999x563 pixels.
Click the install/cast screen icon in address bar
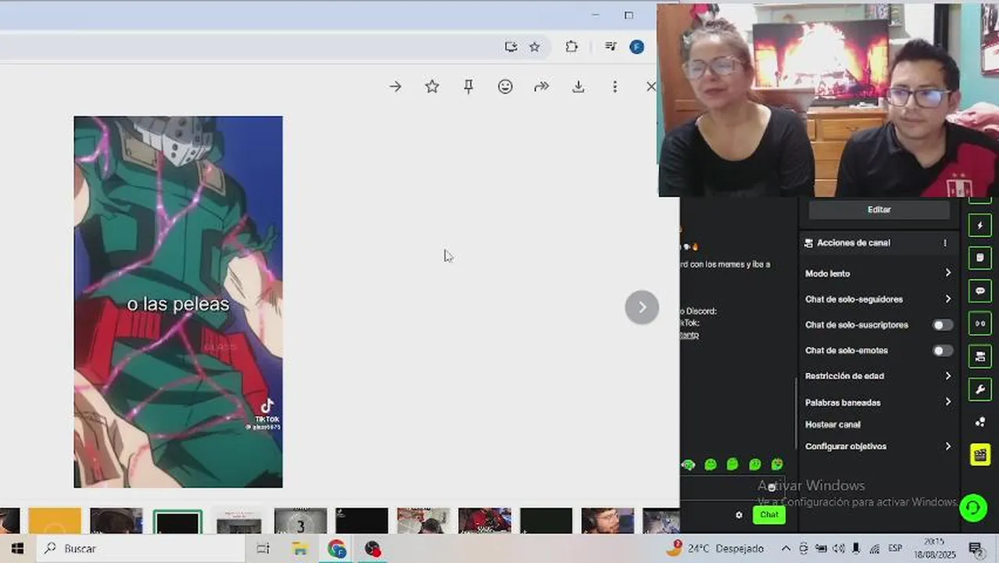(510, 47)
